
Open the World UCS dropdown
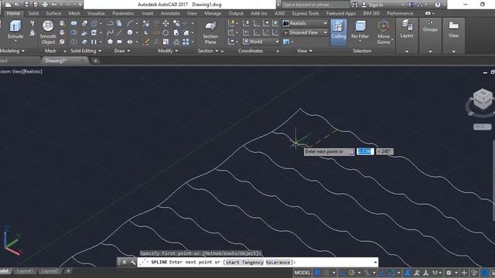click(x=261, y=42)
